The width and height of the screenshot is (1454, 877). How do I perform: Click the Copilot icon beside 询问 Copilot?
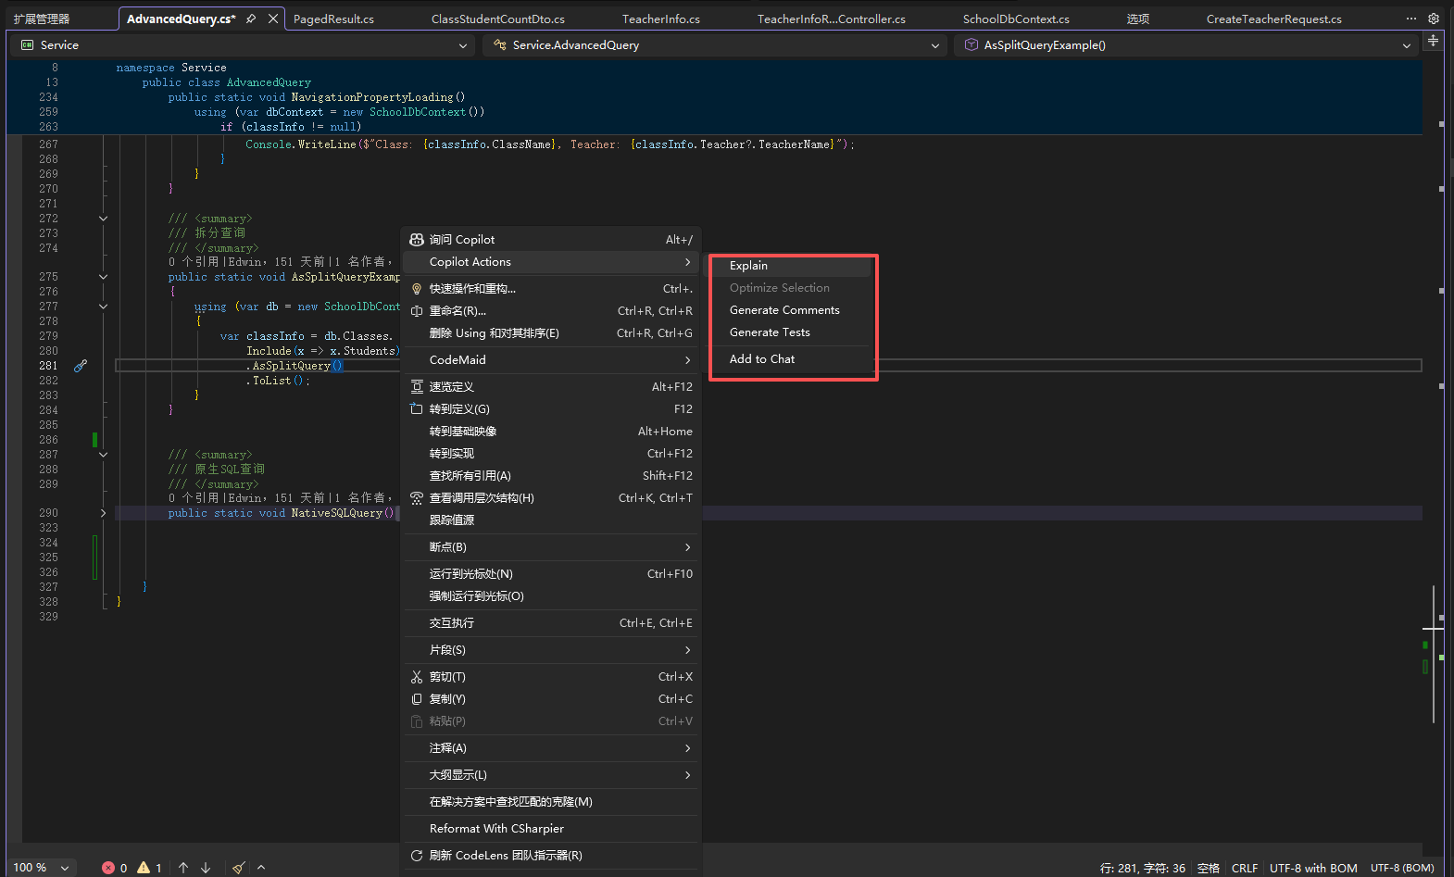417,240
